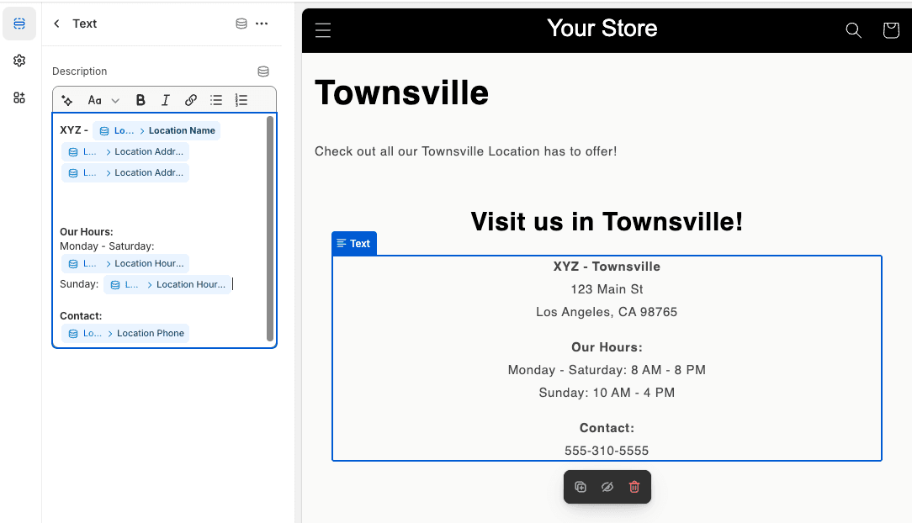Click the Location Phone dynamic source chip
912x523 pixels.
pos(125,333)
